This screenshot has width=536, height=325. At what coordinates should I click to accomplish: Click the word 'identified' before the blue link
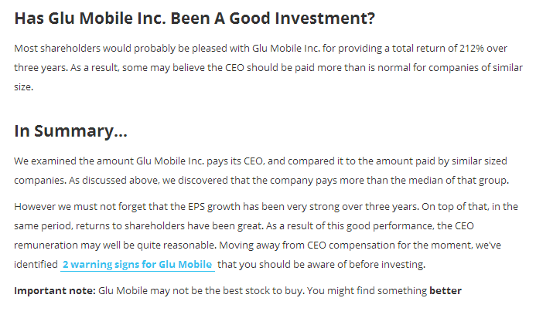point(36,264)
